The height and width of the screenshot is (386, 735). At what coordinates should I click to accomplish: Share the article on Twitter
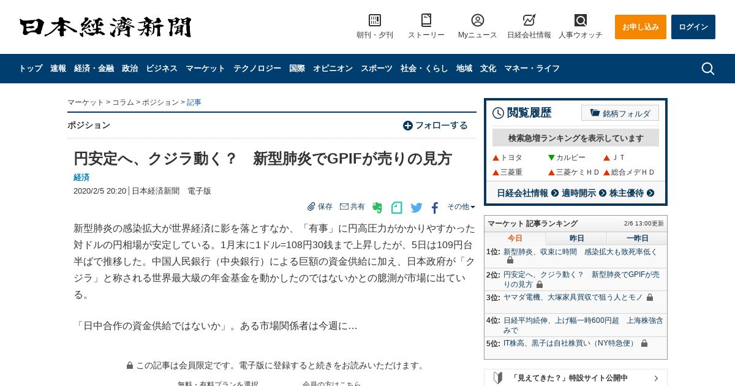(417, 208)
